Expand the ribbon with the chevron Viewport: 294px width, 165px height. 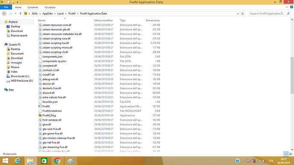pos(287,7)
